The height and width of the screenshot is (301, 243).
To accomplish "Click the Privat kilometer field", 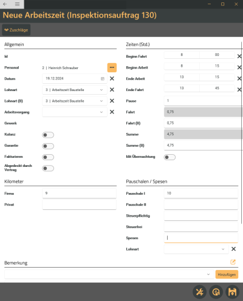I will click(80, 205).
